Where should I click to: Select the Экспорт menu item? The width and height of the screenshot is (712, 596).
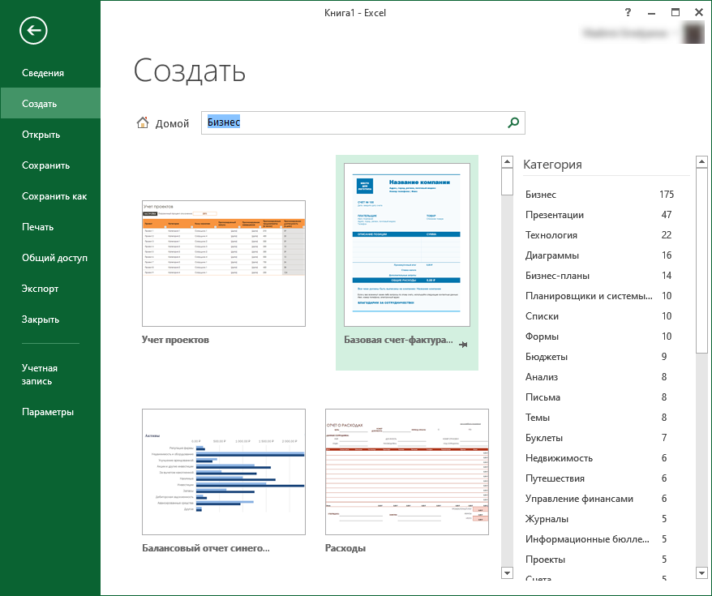(40, 289)
